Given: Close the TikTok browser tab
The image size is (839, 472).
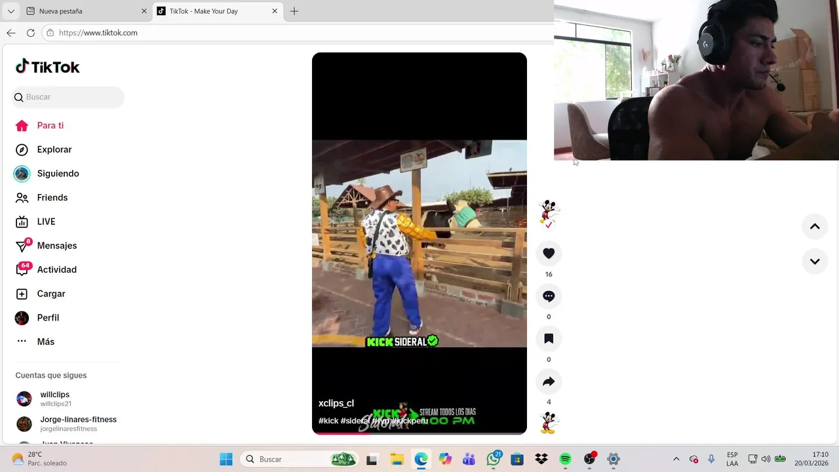Looking at the screenshot, I should (x=275, y=11).
